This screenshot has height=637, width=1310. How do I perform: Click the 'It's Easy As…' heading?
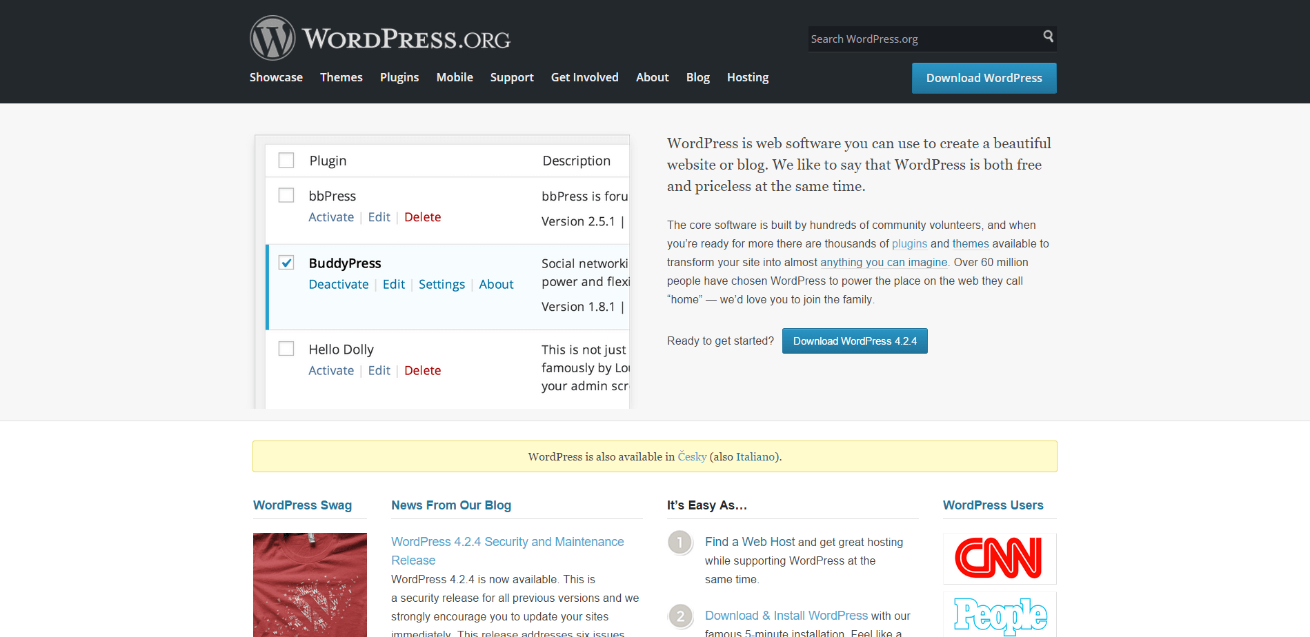[707, 505]
